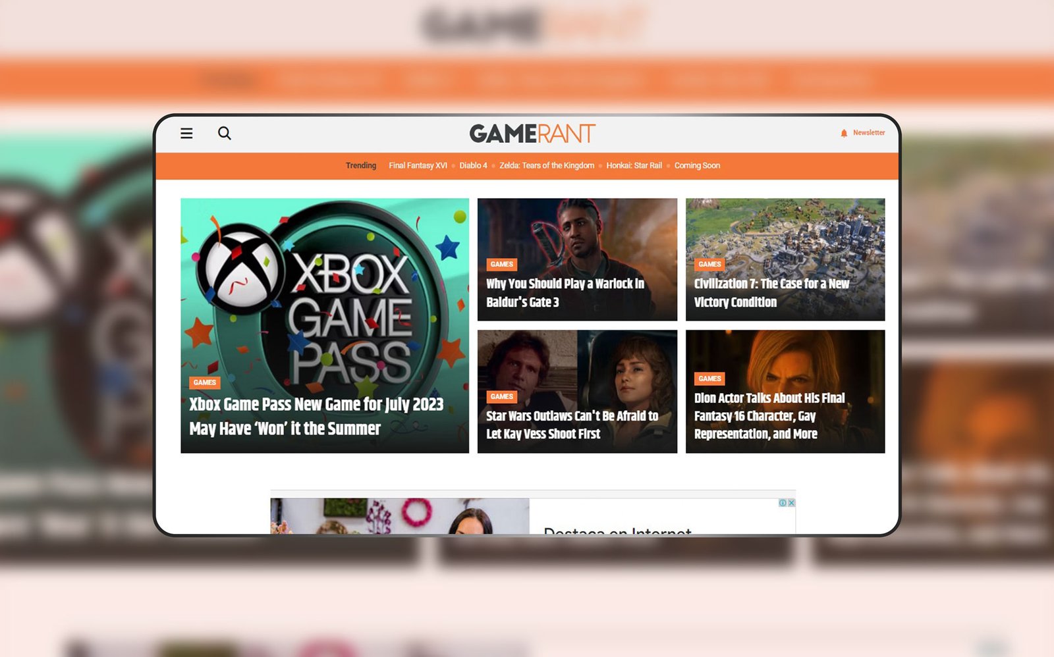Click the banner advertisement photo
This screenshot has height=657, width=1054.
pos(400,516)
